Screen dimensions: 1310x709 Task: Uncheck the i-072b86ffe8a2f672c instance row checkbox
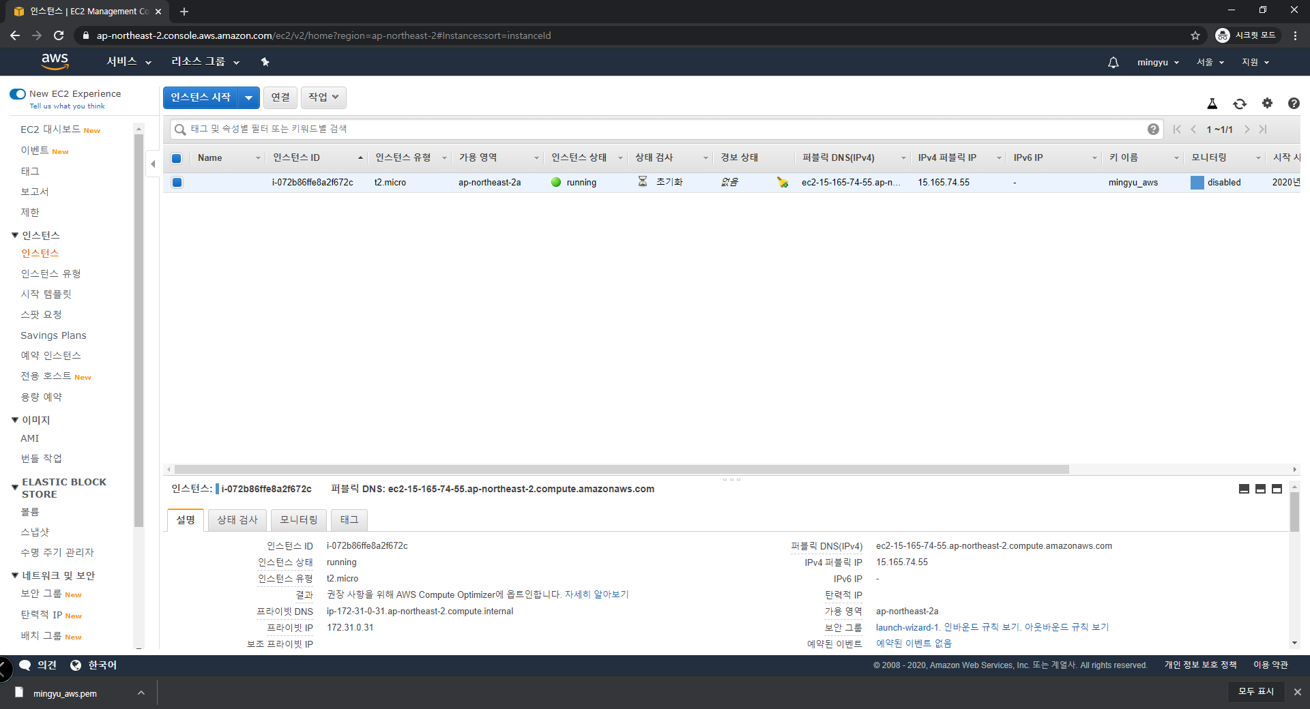(x=177, y=182)
